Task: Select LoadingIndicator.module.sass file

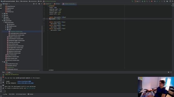Action: (17, 33)
